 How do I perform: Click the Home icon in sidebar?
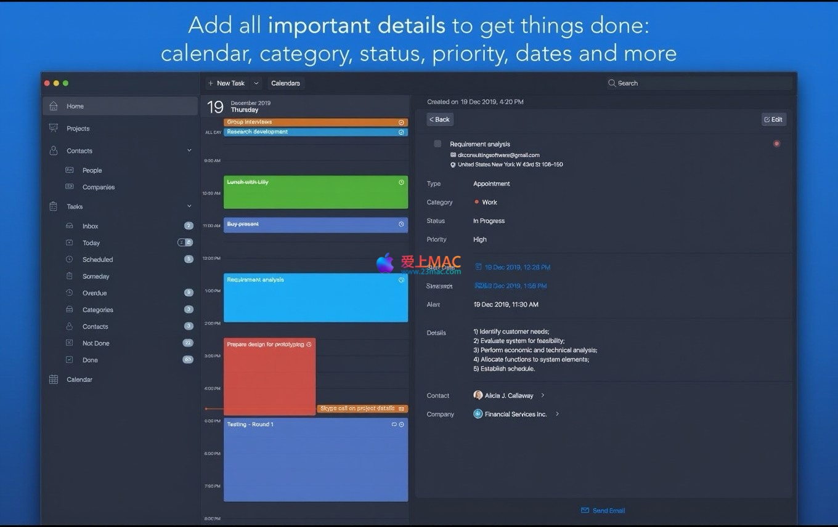54,106
